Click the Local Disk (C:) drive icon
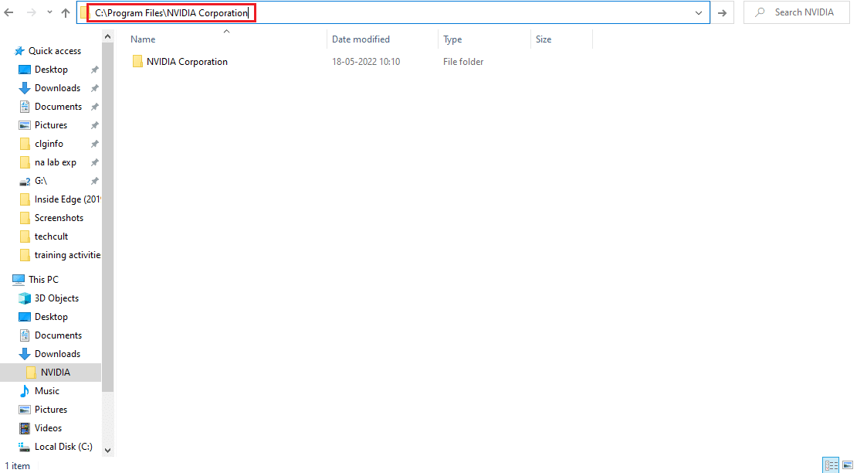Viewport: 857px width, 473px height. tap(24, 447)
